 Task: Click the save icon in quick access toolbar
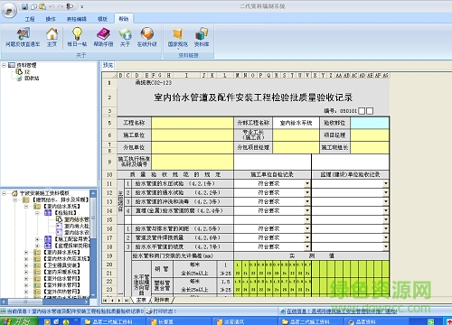(25, 6)
